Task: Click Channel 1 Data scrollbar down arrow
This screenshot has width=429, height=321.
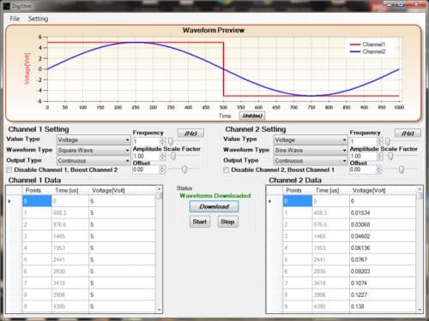Action: 159,310
